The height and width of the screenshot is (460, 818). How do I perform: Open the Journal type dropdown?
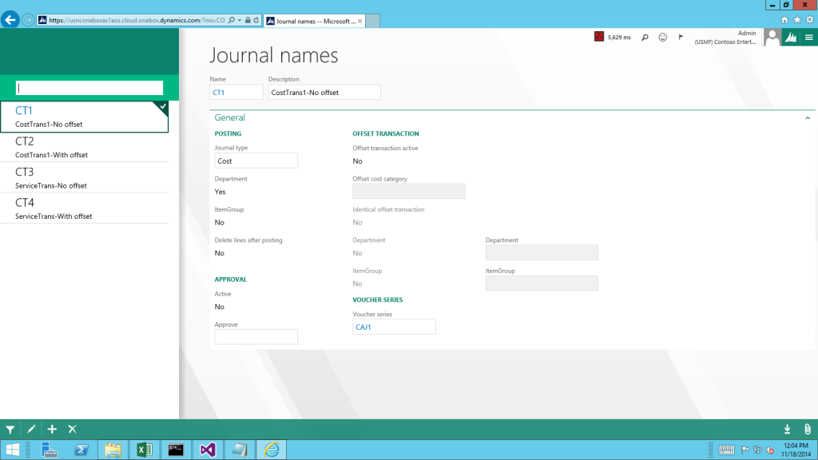coord(256,161)
